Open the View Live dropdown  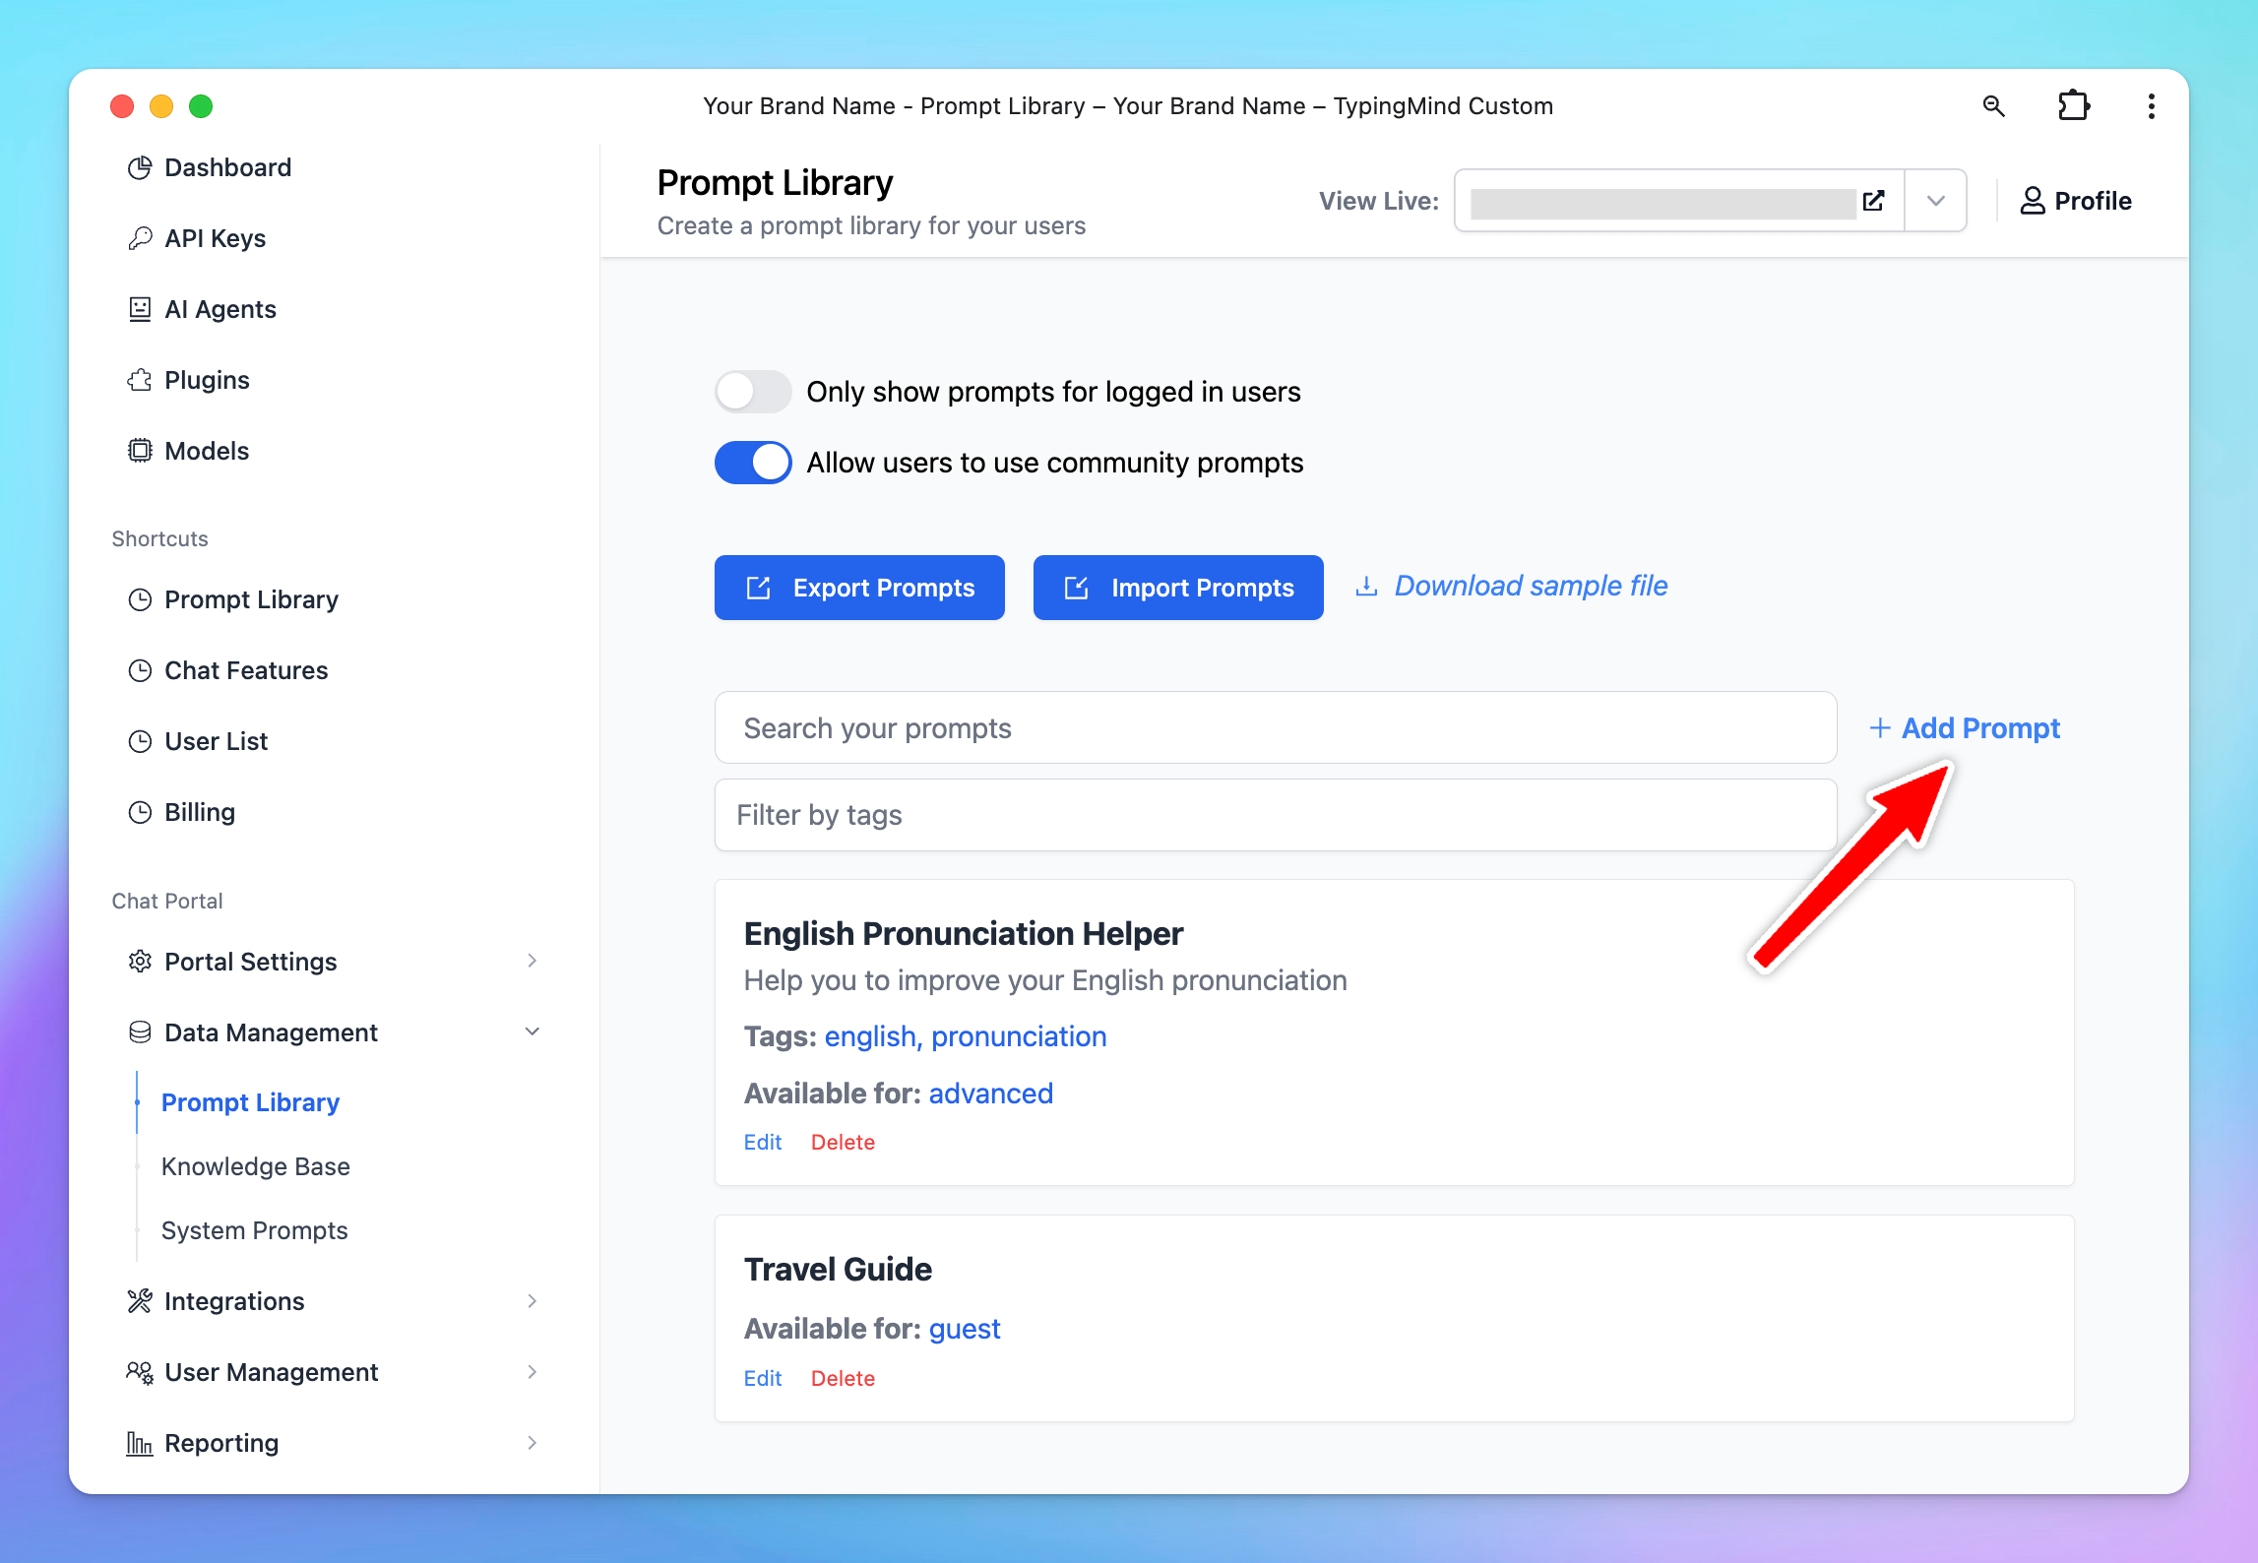tap(1934, 197)
